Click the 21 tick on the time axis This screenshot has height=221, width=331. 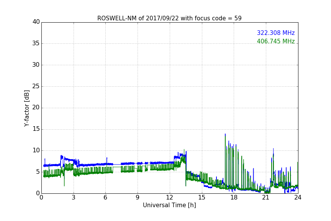266,198
